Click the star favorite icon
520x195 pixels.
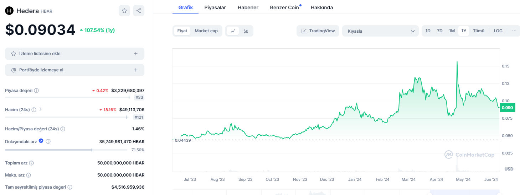tap(124, 11)
